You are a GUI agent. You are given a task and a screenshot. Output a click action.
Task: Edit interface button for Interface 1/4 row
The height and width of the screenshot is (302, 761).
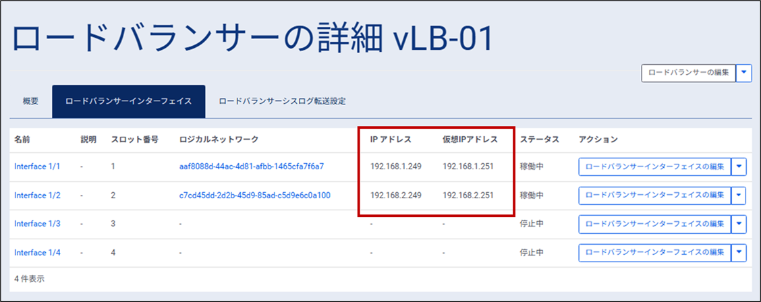click(x=654, y=252)
